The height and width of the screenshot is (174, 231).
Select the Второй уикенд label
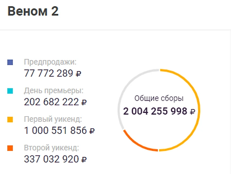click(51, 148)
